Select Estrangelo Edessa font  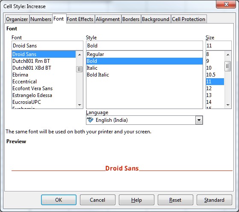(x=44, y=95)
